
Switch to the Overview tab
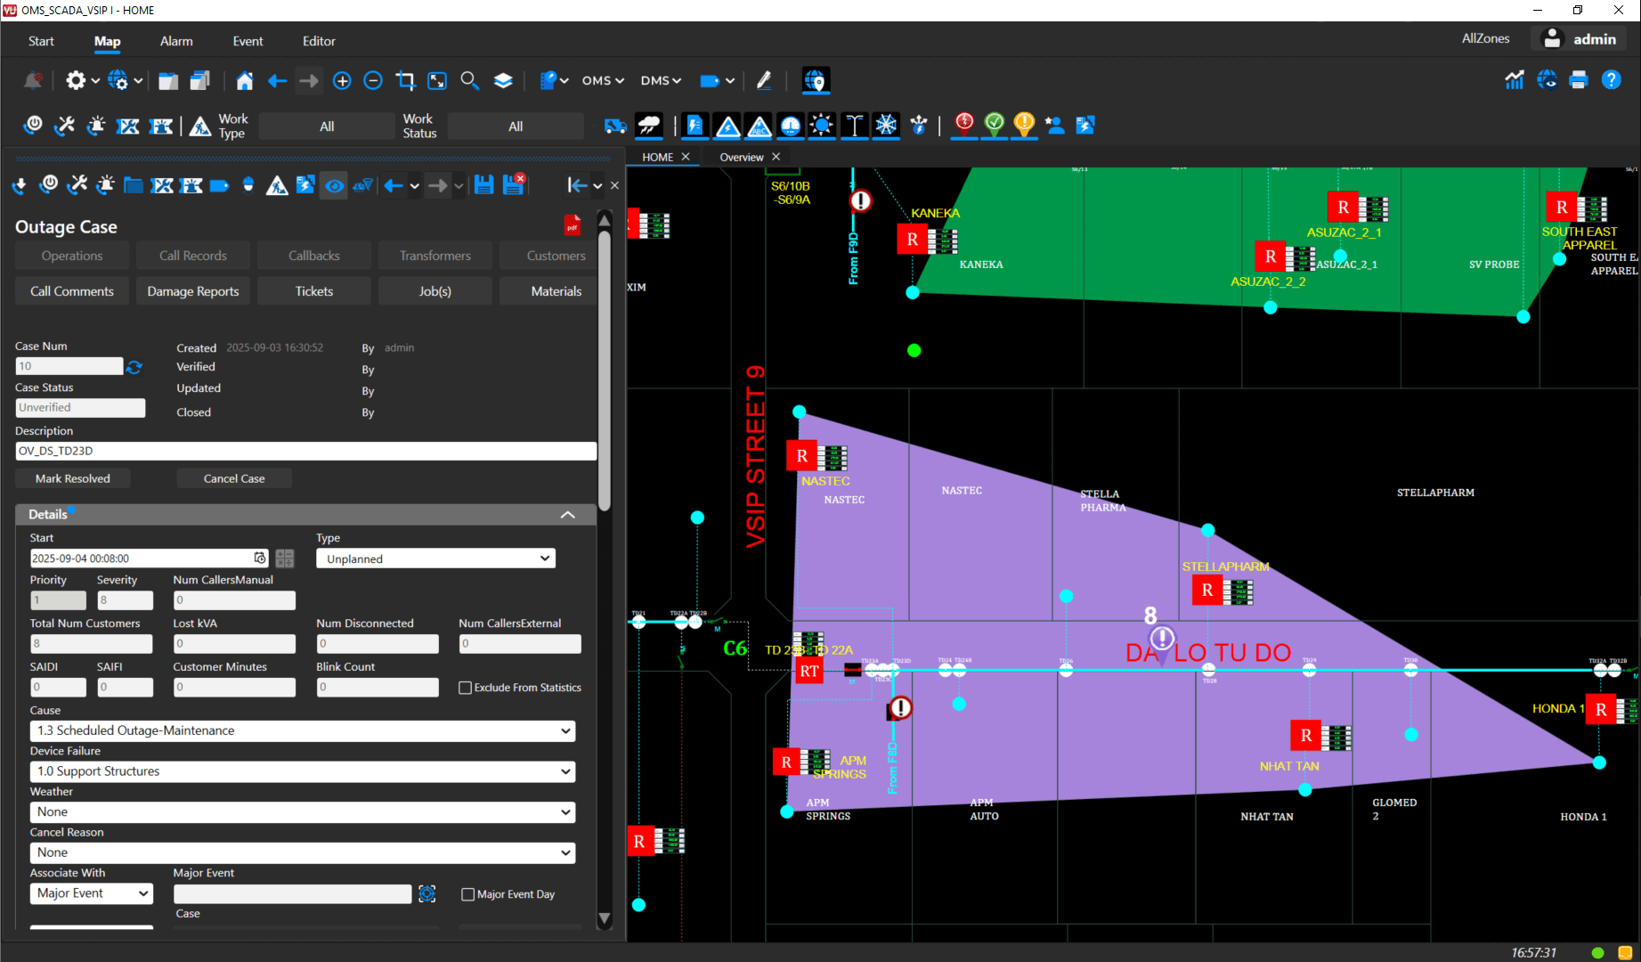coord(741,157)
